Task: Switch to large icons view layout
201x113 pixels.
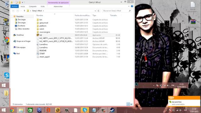Action: coord(131,104)
